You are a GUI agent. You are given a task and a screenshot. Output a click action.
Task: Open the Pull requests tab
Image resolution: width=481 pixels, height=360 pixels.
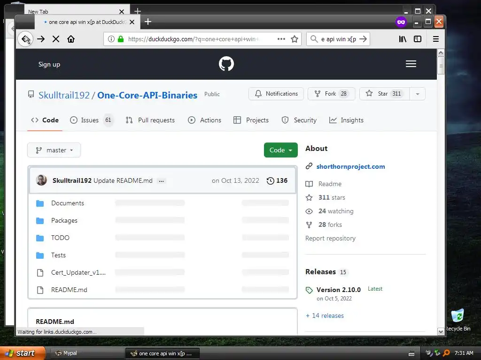[150, 120]
